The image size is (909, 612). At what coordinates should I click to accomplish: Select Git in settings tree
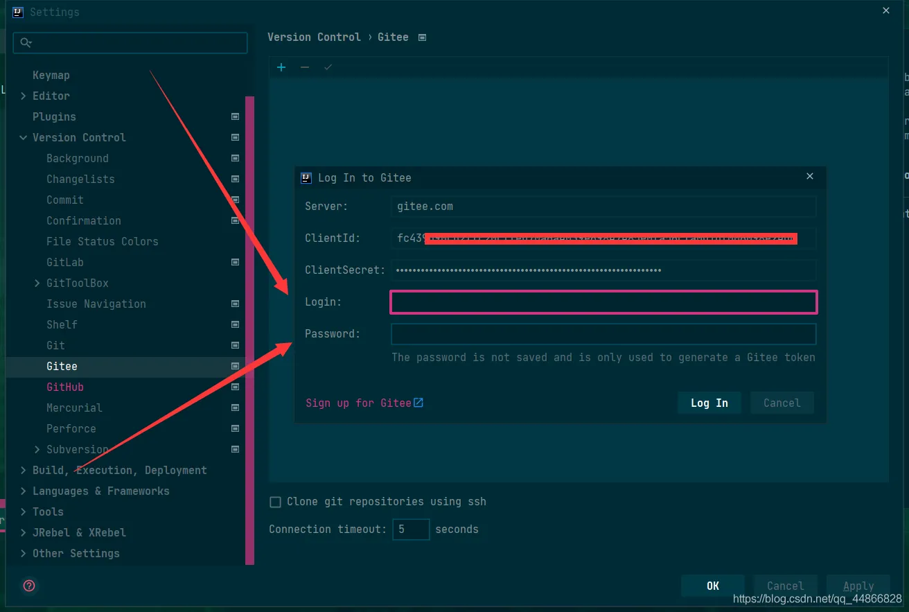click(x=55, y=345)
